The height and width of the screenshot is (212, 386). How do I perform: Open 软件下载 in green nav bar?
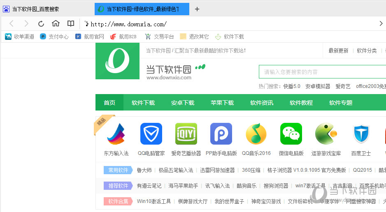pos(143,102)
